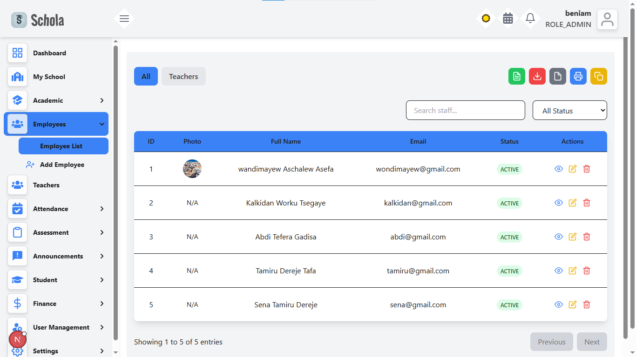
Task: Print the employee list
Action: (578, 76)
